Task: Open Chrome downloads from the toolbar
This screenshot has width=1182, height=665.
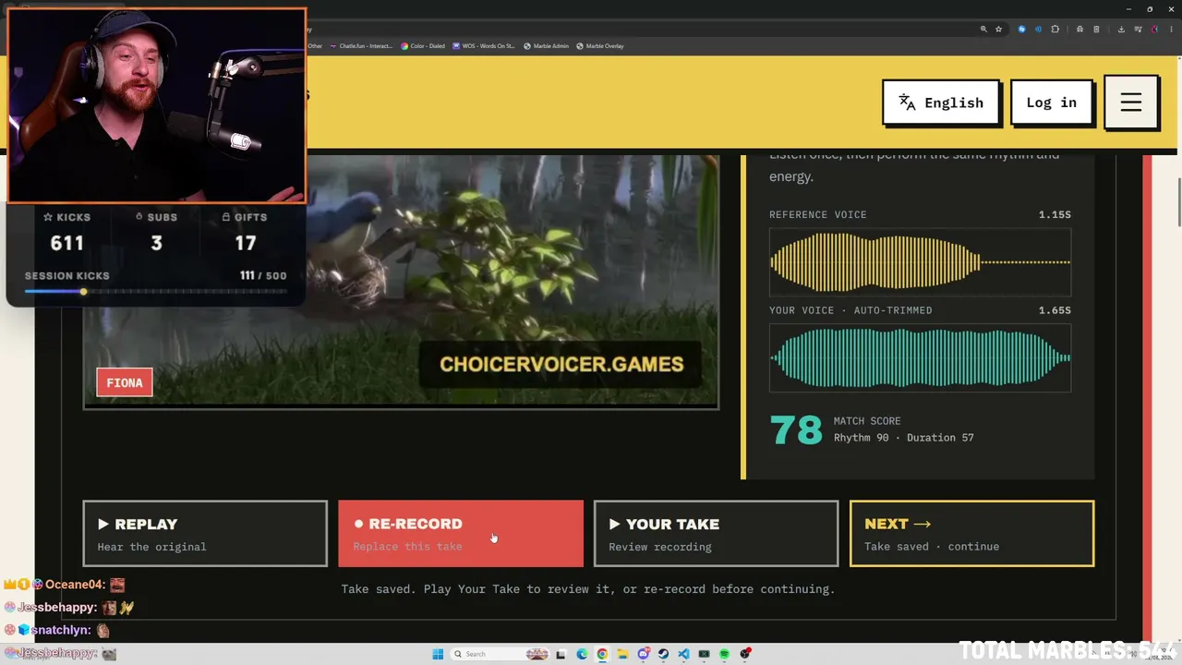Action: coord(1121,30)
